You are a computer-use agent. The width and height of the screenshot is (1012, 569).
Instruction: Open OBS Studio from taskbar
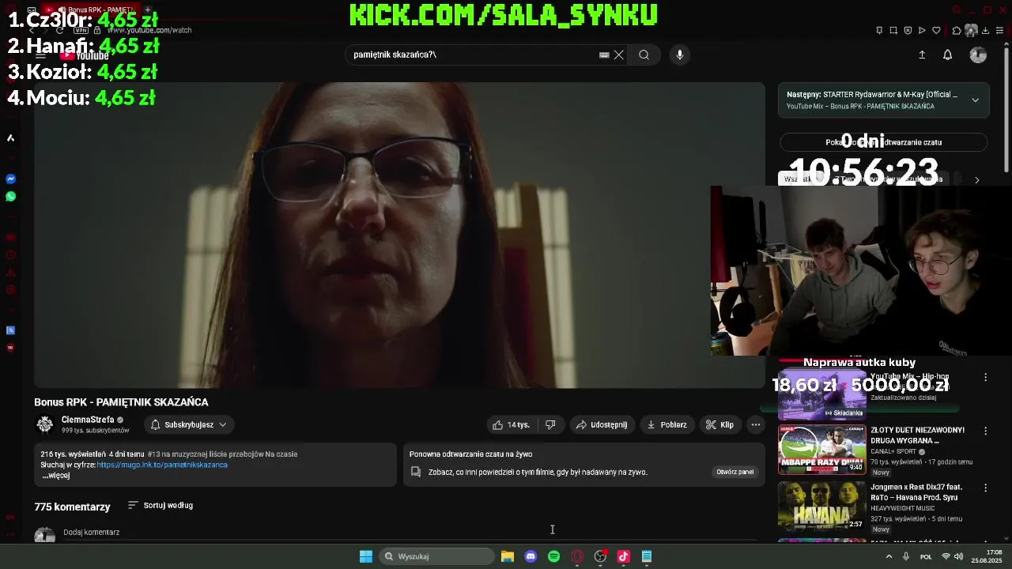click(x=600, y=556)
